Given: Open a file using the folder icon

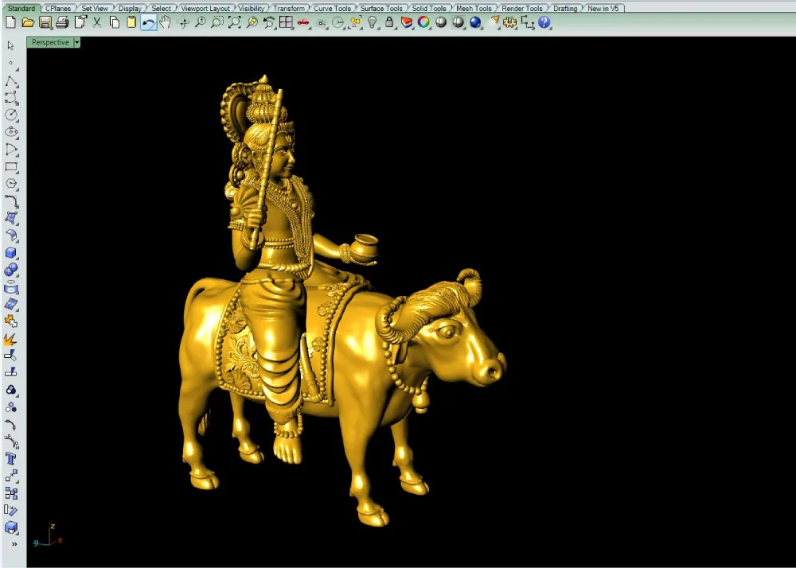Looking at the screenshot, I should coord(28,22).
